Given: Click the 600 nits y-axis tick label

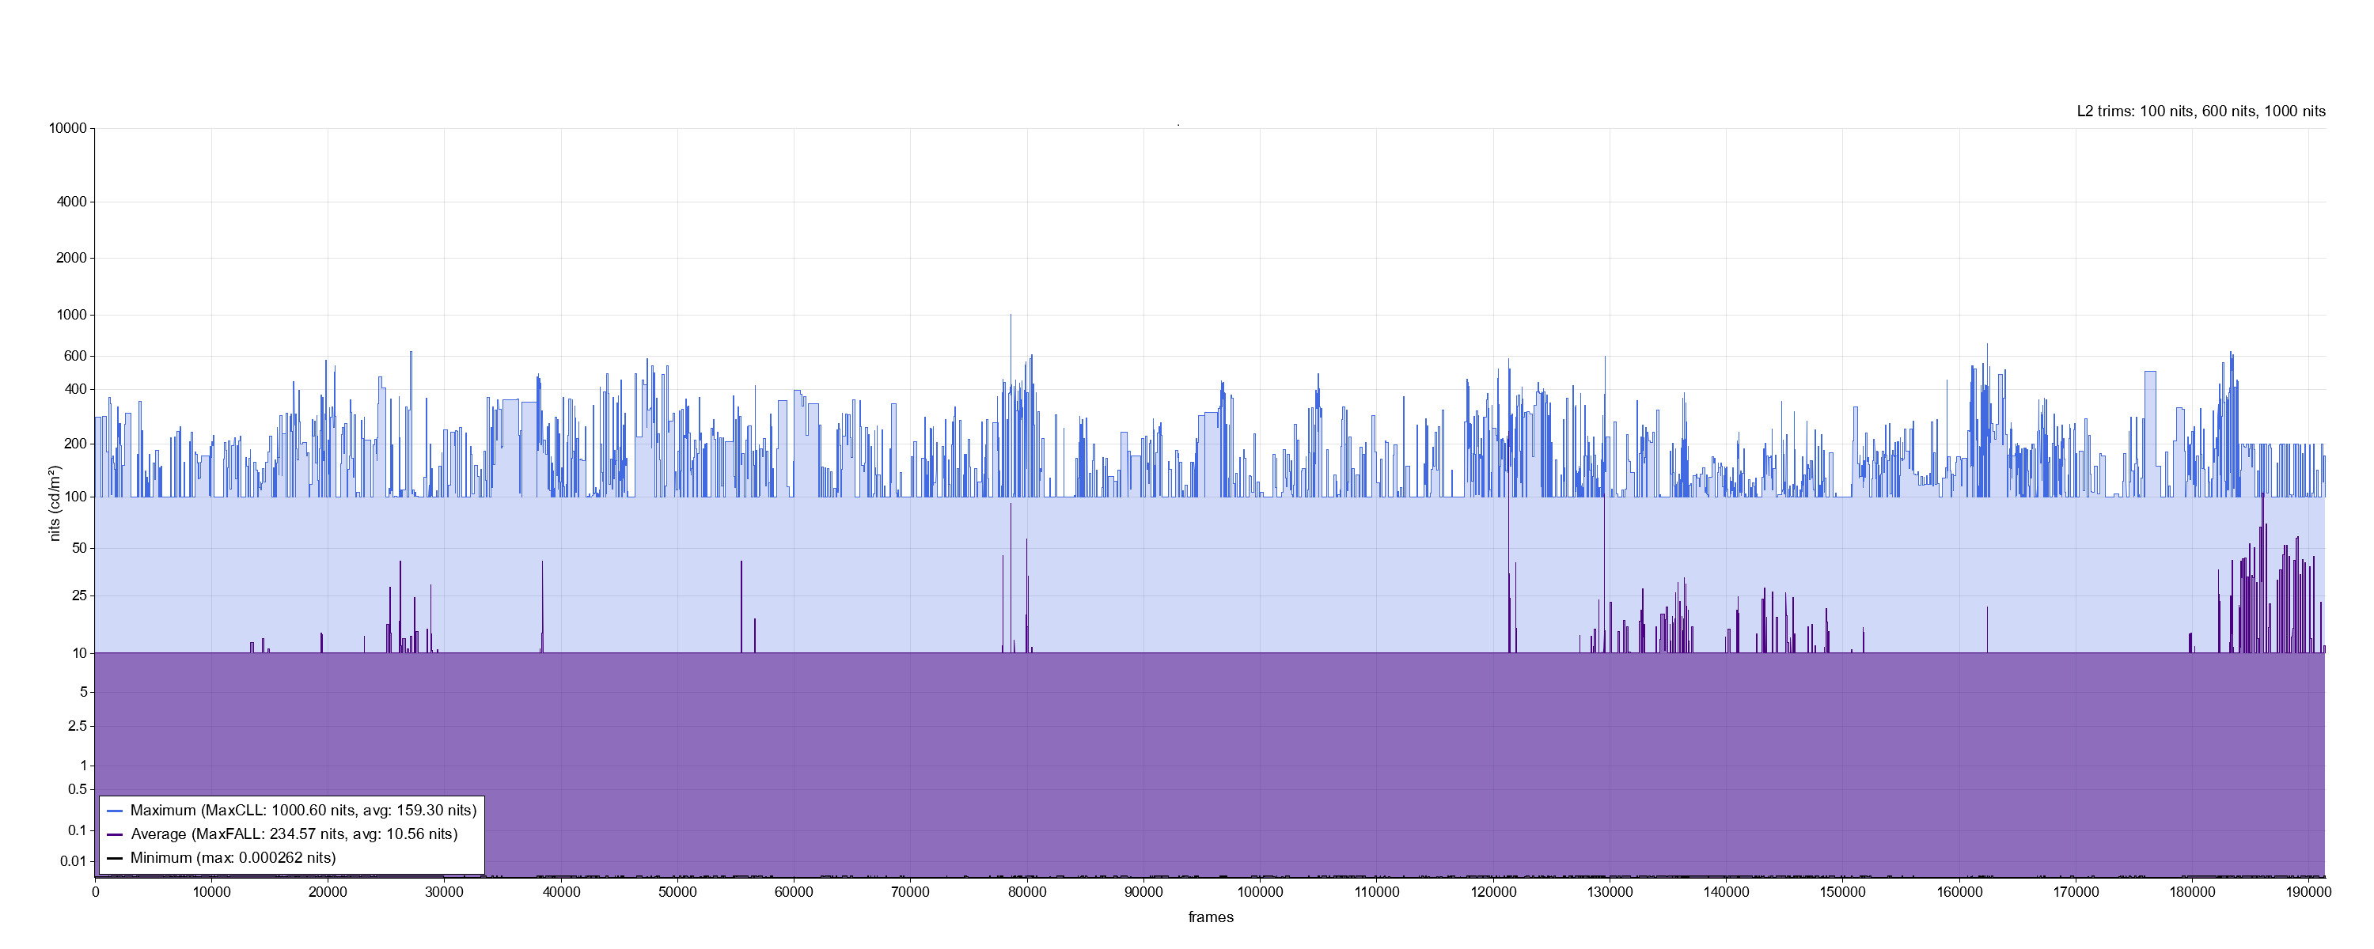Looking at the screenshot, I should coord(75,357).
